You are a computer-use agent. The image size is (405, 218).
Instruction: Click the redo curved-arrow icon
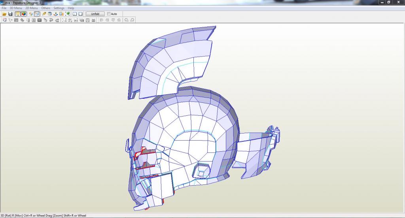(x=57, y=20)
